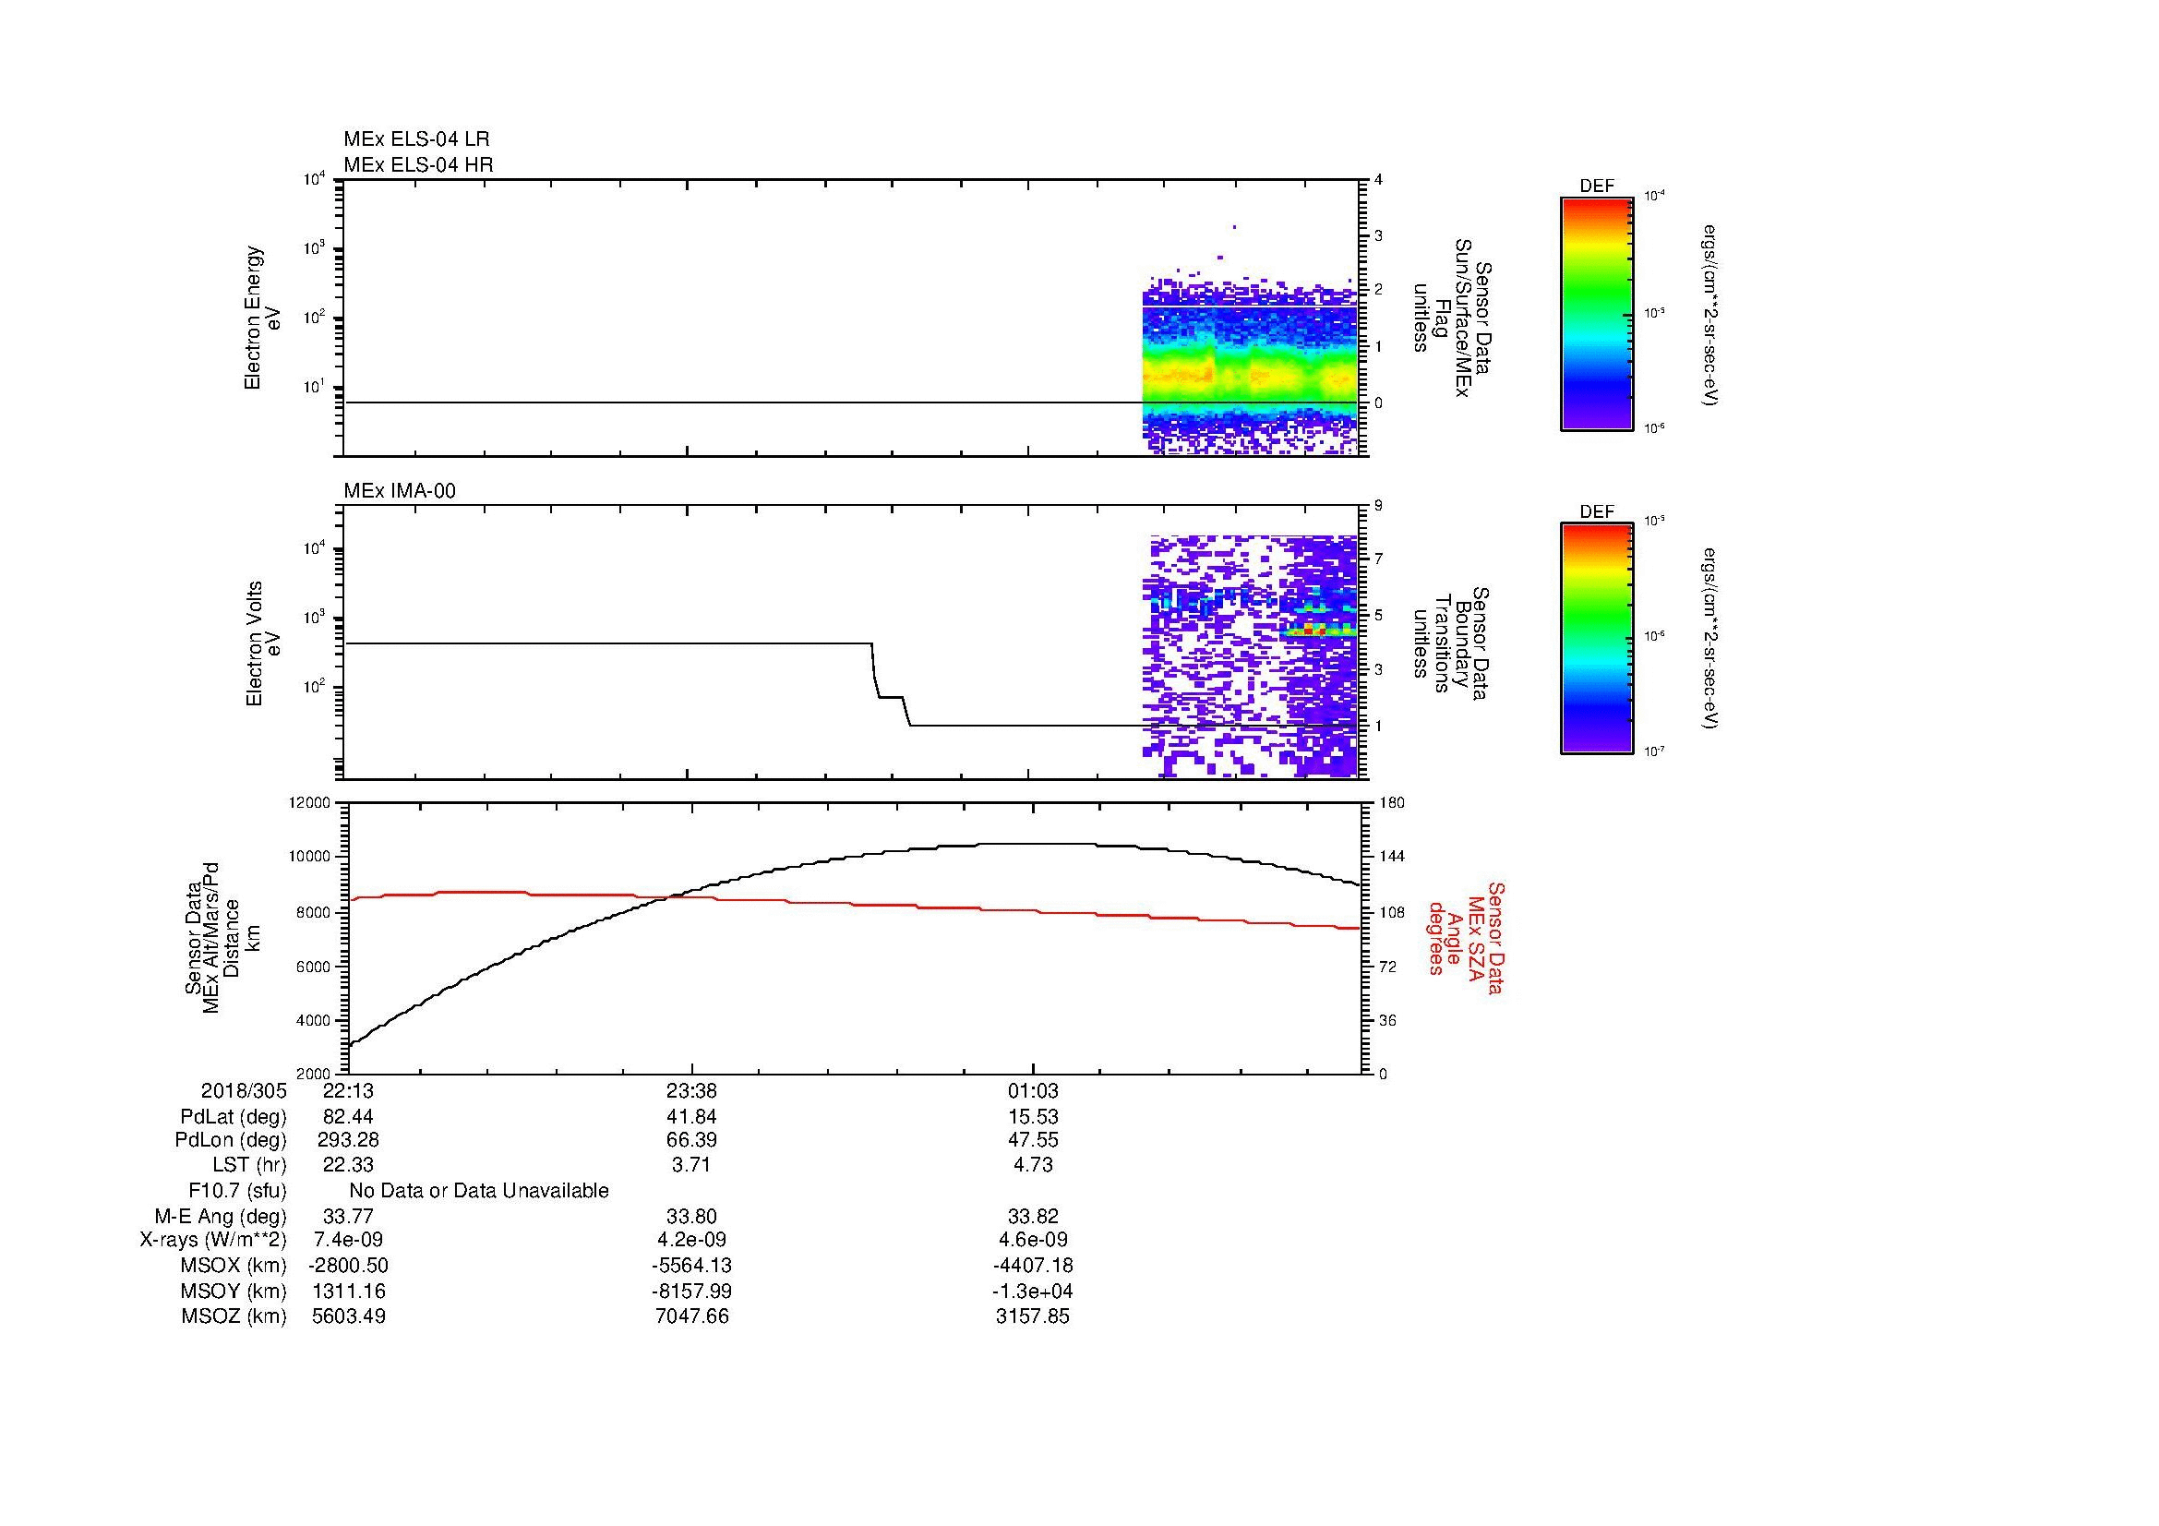The width and height of the screenshot is (2159, 1526).
Task: Click the X-rays value '4.2e-09'
Action: [691, 1241]
